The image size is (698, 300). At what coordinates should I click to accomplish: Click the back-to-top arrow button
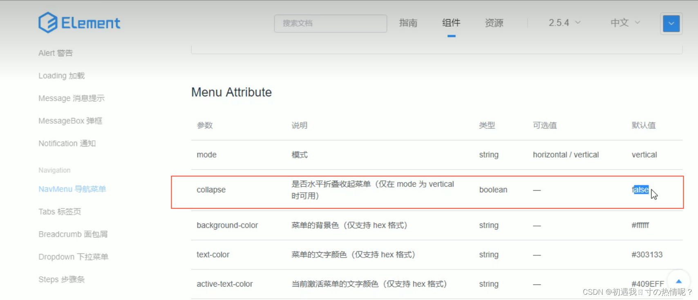(x=678, y=281)
